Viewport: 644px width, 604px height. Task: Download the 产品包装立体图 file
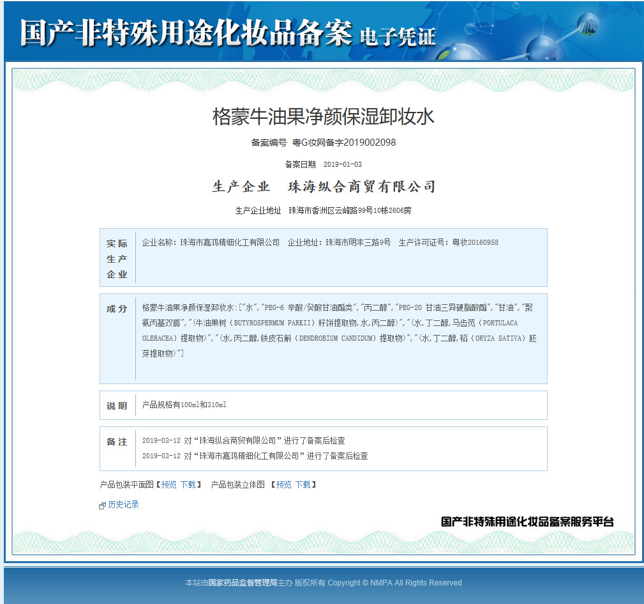click(x=303, y=484)
